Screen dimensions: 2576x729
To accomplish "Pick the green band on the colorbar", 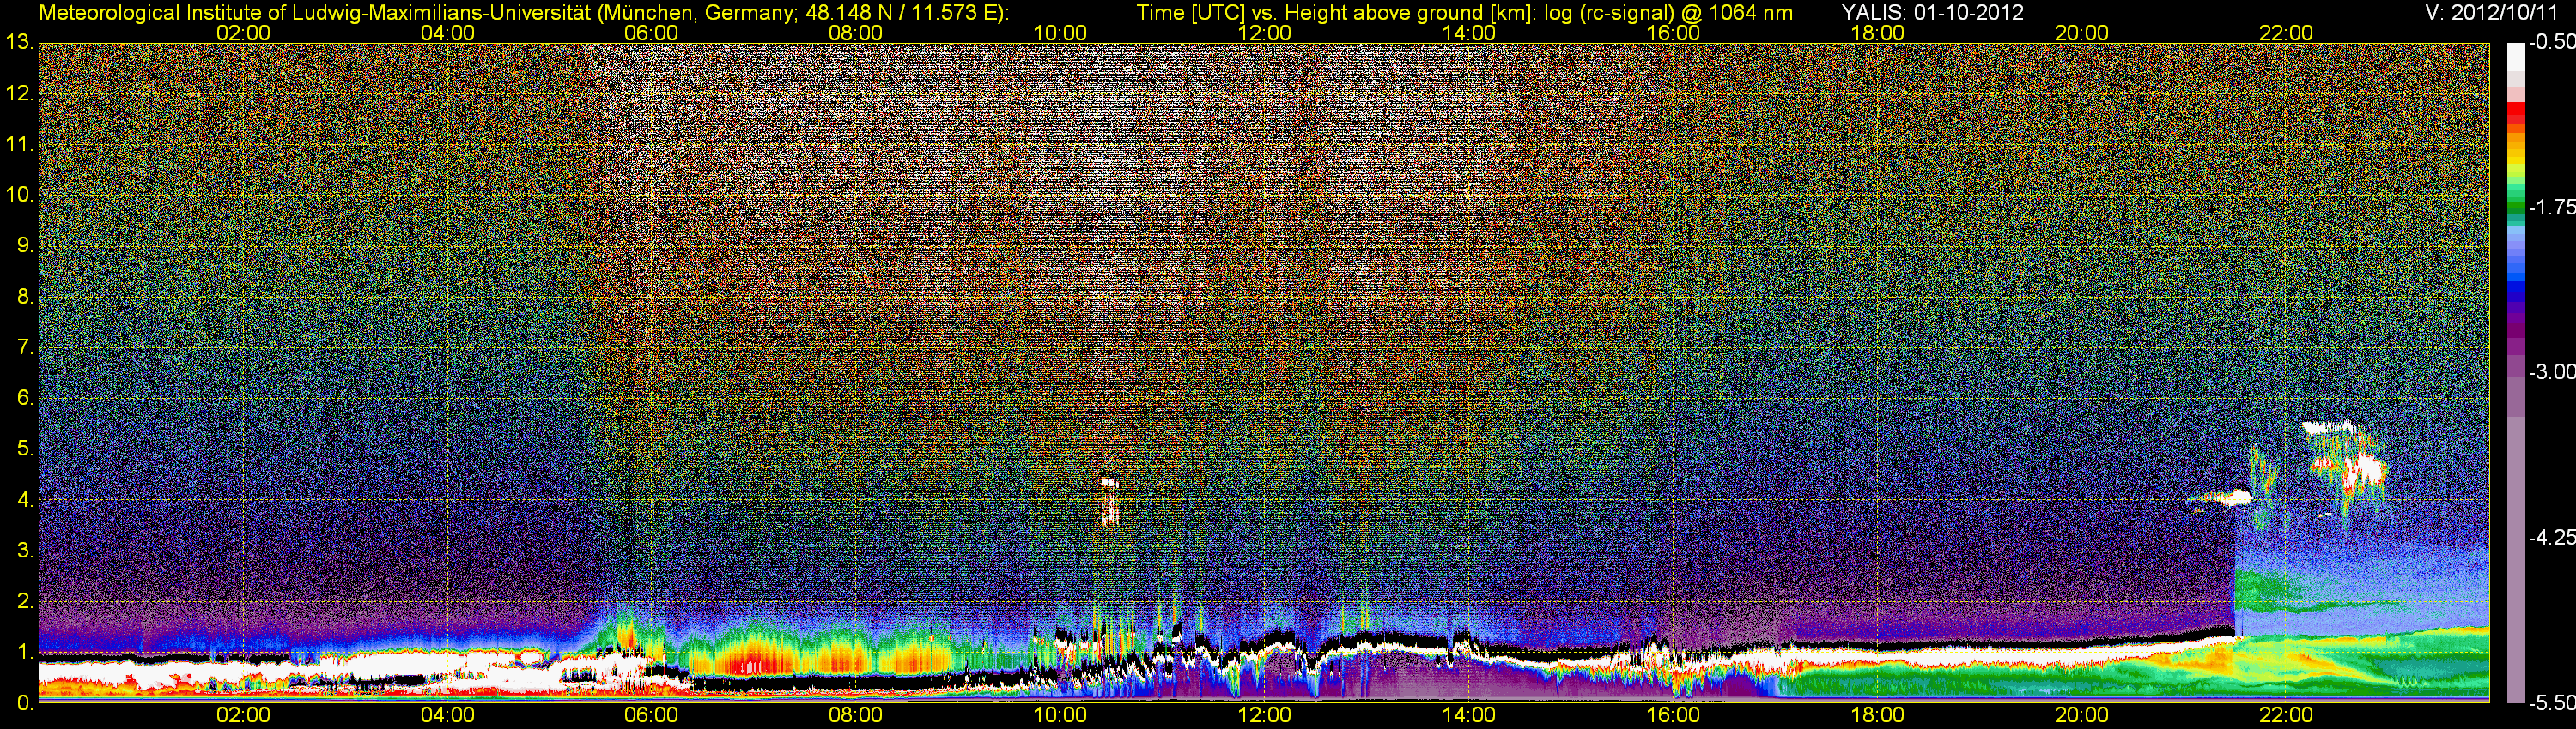I will coord(2515,205).
